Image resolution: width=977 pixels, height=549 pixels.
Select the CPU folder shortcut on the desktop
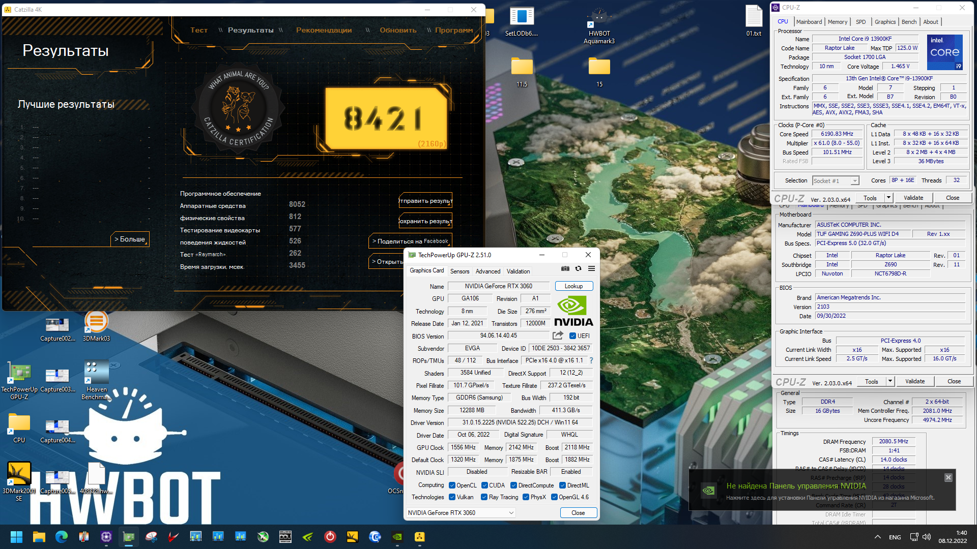pyautogui.click(x=19, y=429)
